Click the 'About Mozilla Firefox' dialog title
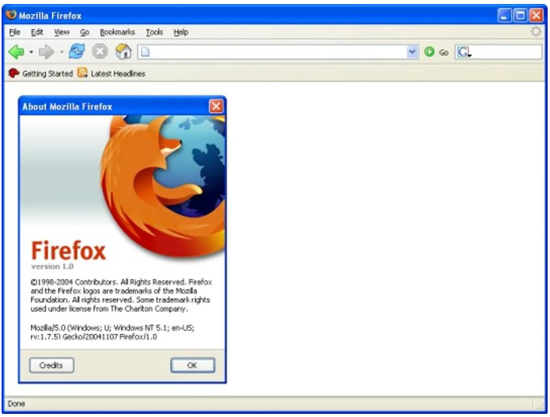550x417 pixels. 67,107
